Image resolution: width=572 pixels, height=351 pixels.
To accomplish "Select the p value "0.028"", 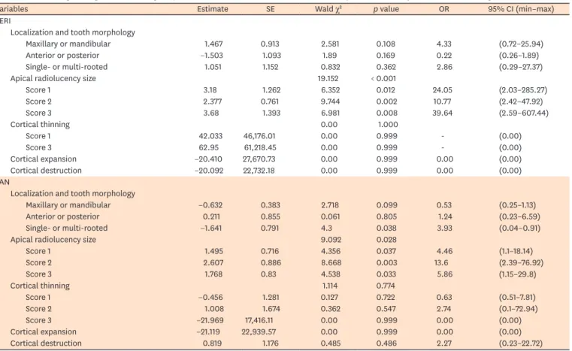I will (x=386, y=240).
